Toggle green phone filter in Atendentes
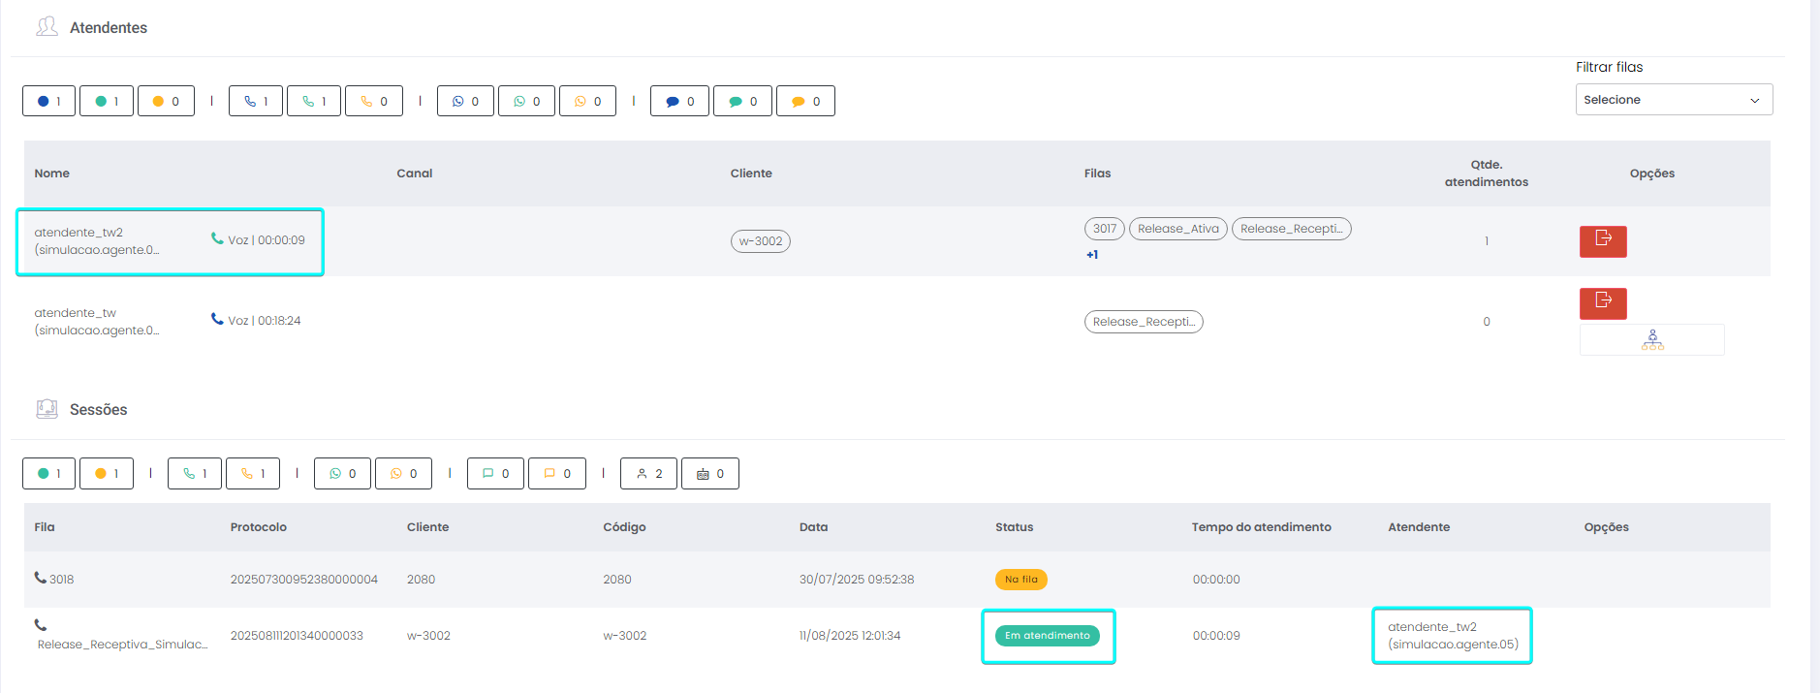Screen dimensions: 1820x693 tap(314, 102)
